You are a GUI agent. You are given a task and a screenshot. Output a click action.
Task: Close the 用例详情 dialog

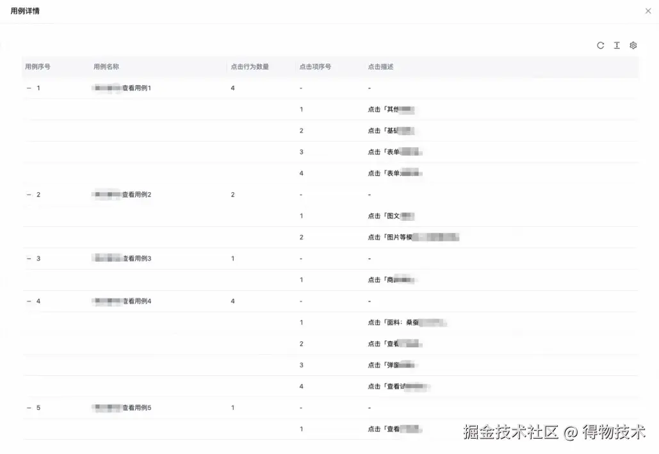[647, 10]
